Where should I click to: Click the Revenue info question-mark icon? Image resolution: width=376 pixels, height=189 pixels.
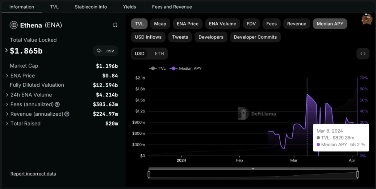[x=67, y=114]
